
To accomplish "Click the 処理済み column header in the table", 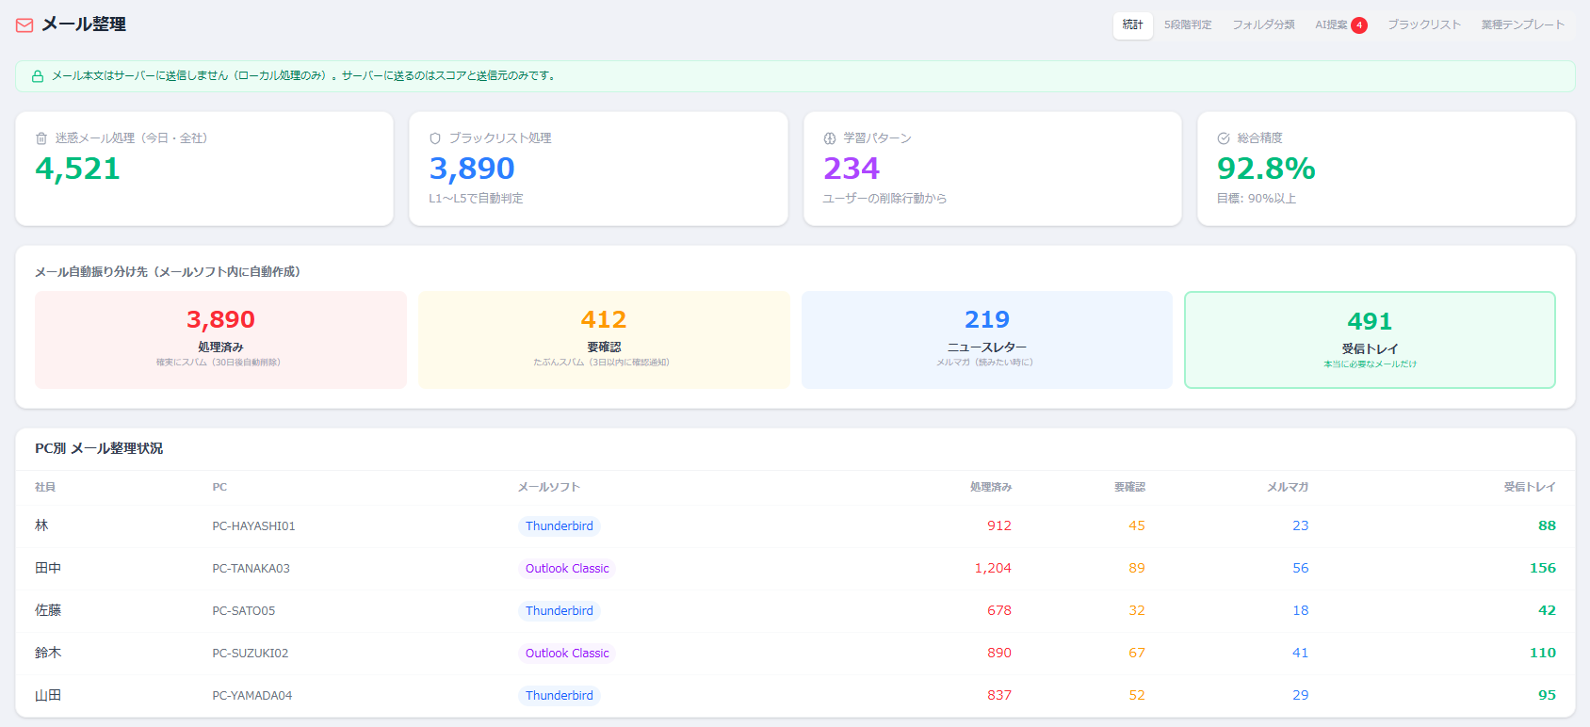I will (991, 487).
